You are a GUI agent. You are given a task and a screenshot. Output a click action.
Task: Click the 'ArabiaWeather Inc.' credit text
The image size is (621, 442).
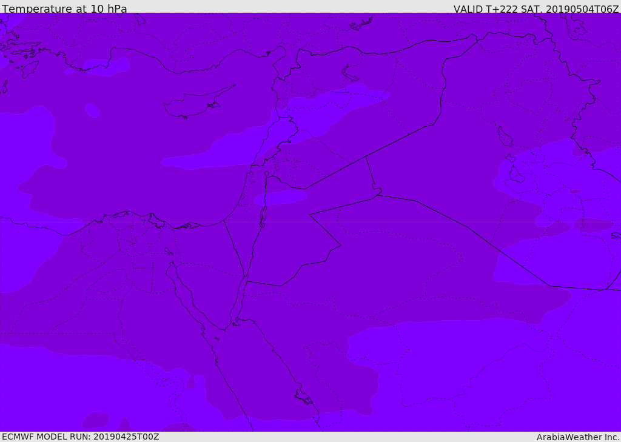pos(578,437)
